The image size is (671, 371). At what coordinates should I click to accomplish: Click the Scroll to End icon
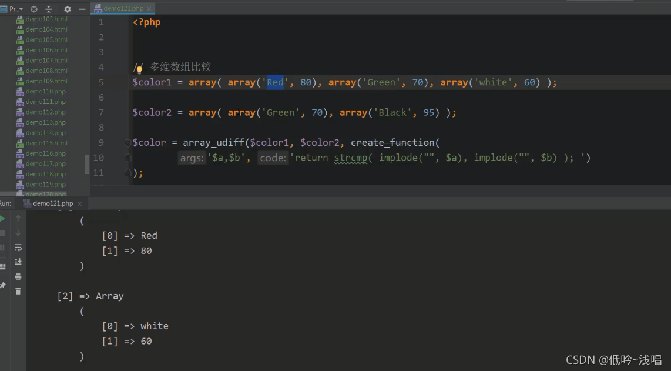(x=19, y=261)
